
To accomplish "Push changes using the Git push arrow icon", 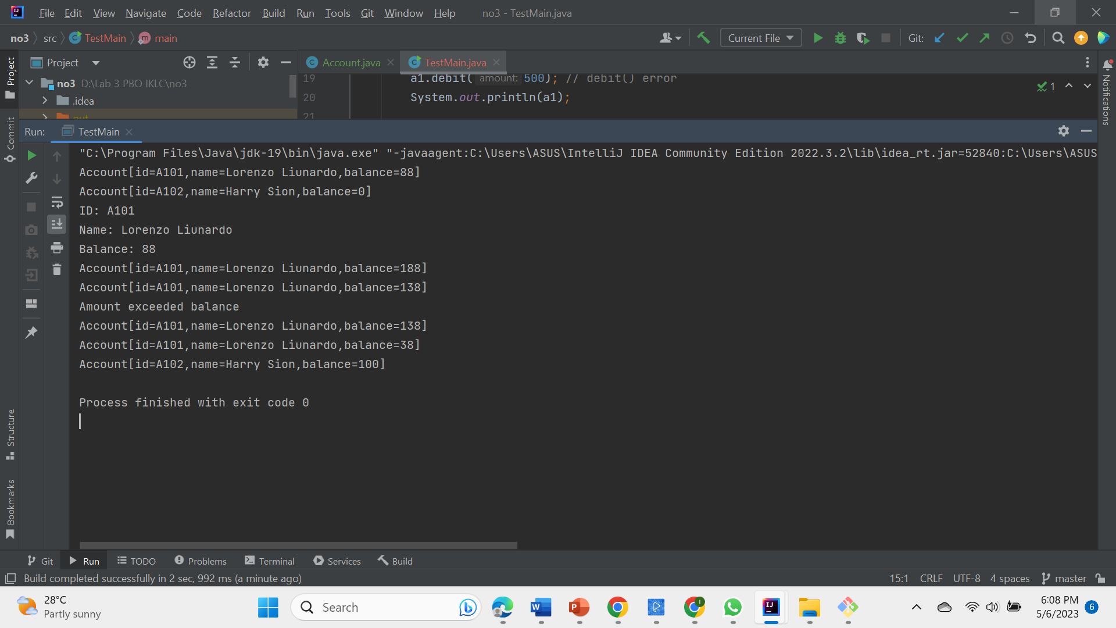I will point(985,38).
